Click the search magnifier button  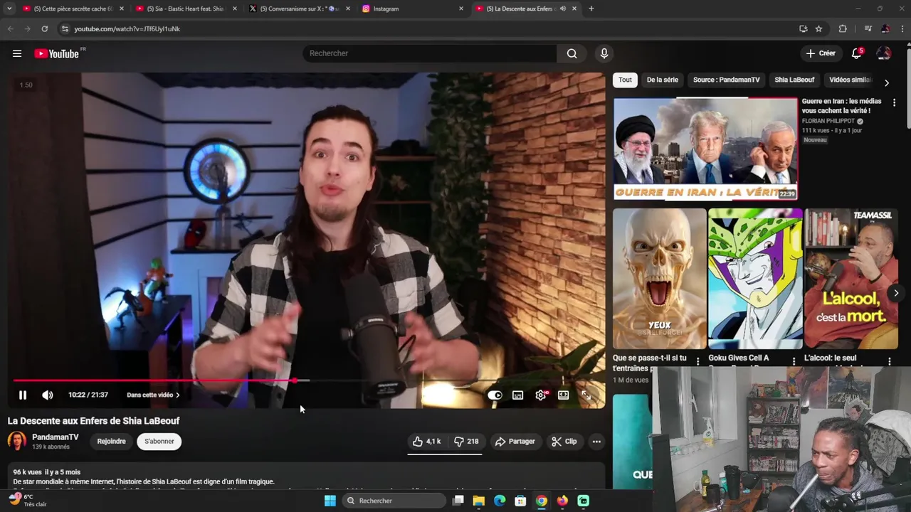pos(572,53)
